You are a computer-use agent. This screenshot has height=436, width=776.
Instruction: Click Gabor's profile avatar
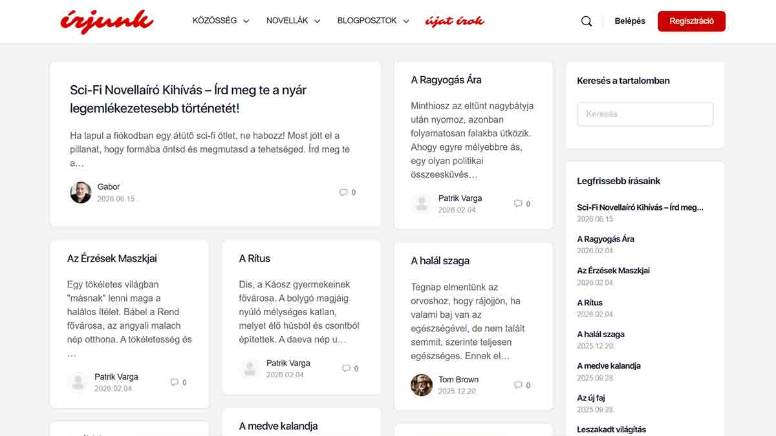pos(81,192)
